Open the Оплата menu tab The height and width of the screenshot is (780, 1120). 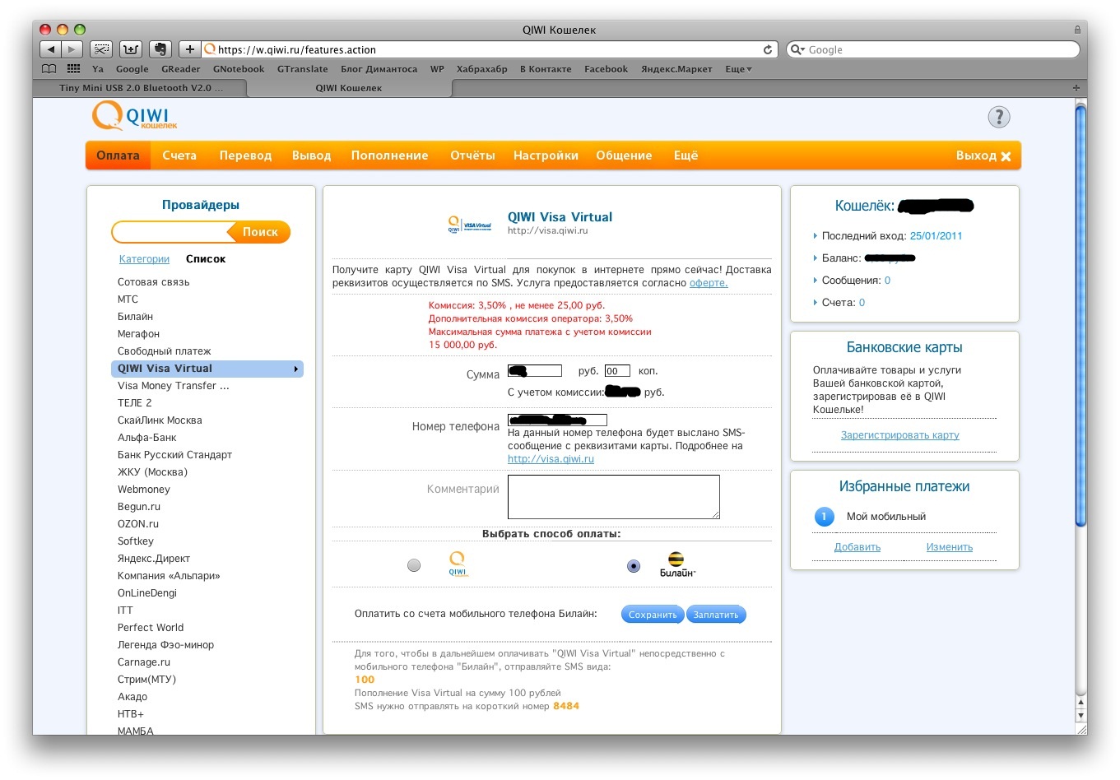coord(118,156)
